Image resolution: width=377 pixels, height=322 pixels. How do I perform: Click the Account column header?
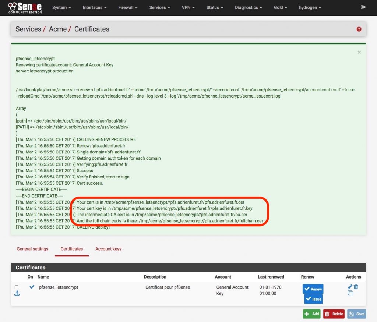pos(223,277)
